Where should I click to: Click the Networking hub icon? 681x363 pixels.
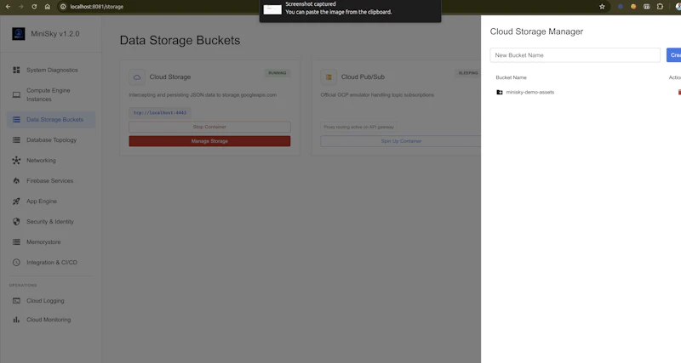[x=16, y=161]
